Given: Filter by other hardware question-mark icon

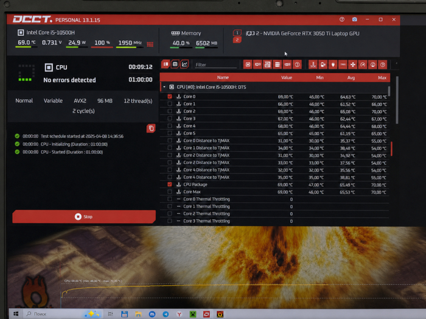Looking at the screenshot, I should point(297,65).
